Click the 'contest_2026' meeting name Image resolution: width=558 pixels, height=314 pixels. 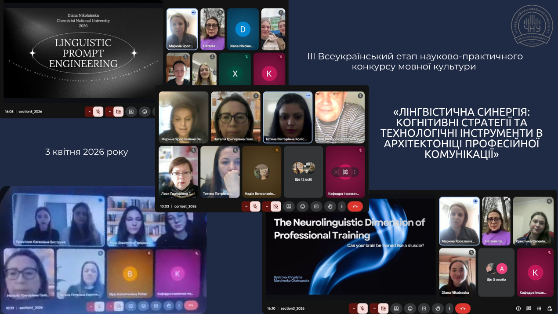point(185,206)
